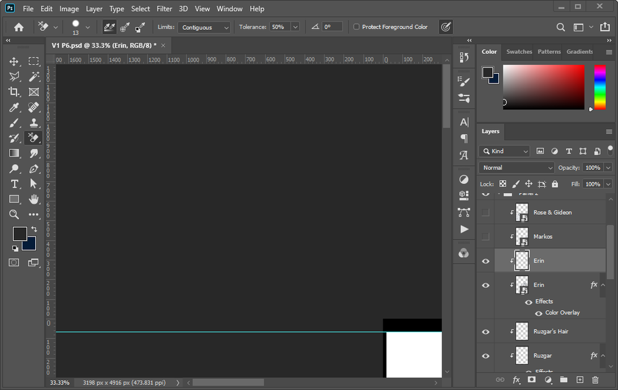Viewport: 618px width, 390px height.
Task: Pick the Horizontal Type tool
Action: click(14, 184)
